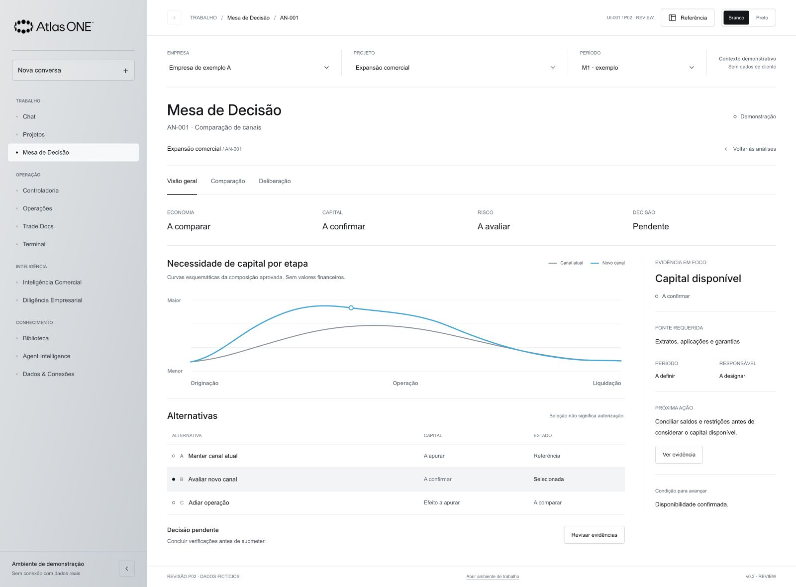
Task: Open Terminal in the sidebar
Action: [73, 244]
